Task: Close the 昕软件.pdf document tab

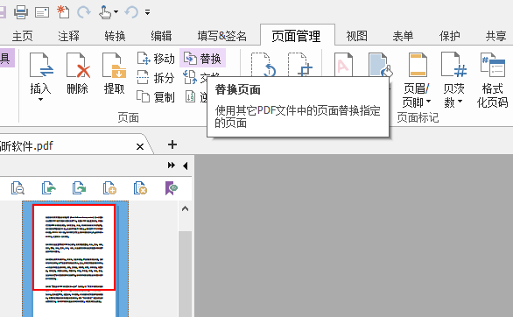Action: pyautogui.click(x=140, y=146)
